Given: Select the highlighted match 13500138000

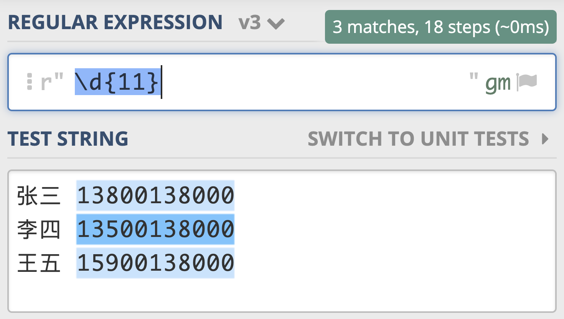Looking at the screenshot, I should (x=155, y=229).
